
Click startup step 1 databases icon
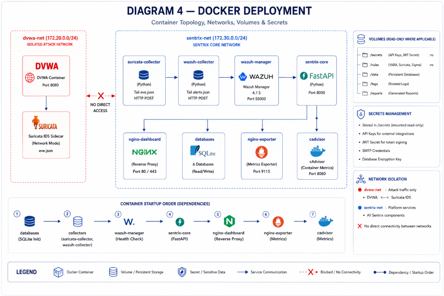click(x=29, y=221)
